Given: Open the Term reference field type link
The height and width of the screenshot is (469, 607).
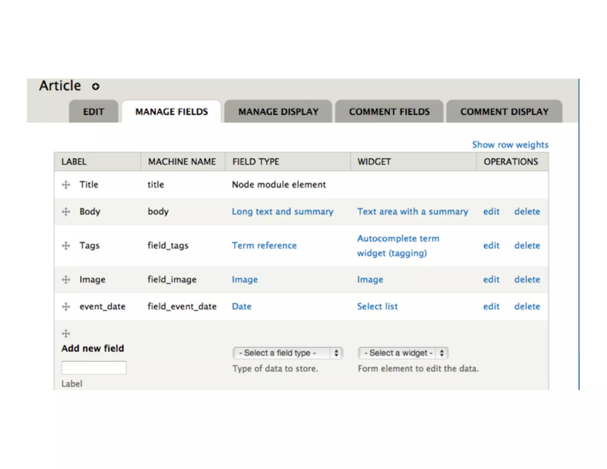Looking at the screenshot, I should coord(264,245).
